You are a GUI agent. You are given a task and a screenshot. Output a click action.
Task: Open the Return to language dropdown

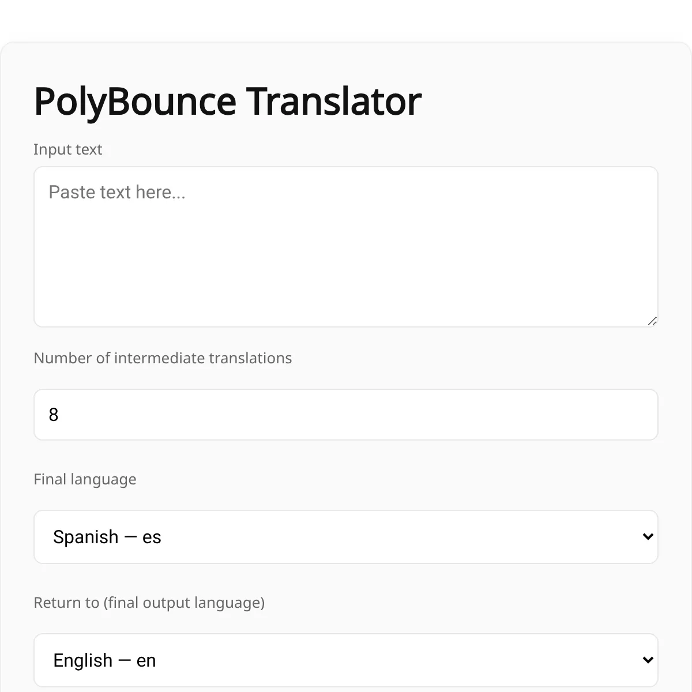(346, 660)
